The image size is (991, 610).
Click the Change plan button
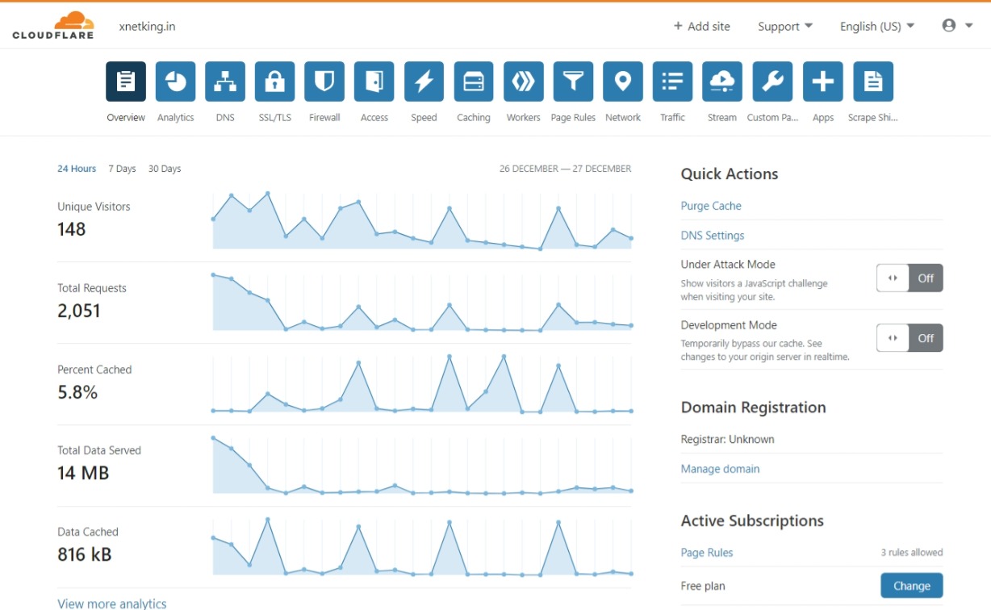[x=911, y=586]
